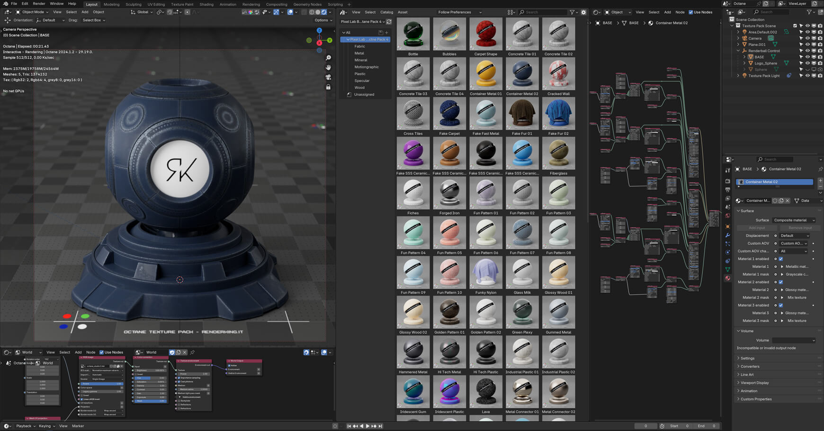
Task: Toggle render camera icon for Texture Pack Light
Action: (820, 75)
